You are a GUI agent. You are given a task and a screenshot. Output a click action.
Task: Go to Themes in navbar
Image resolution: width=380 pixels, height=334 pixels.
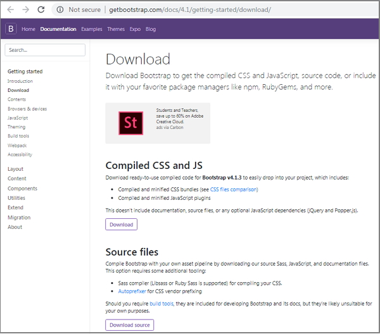pos(116,29)
